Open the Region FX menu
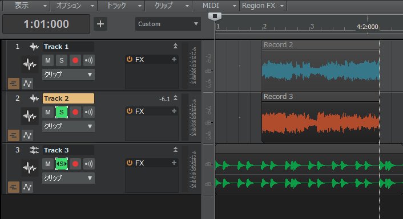403x219 pixels. point(263,5)
